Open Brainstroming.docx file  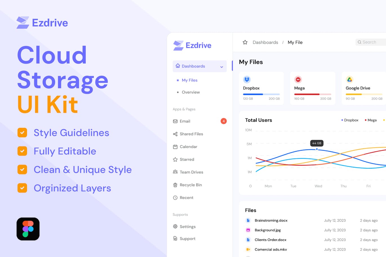(271, 220)
